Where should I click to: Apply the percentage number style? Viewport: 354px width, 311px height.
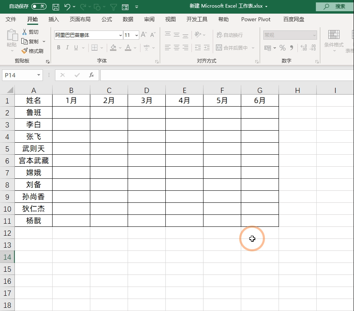coord(283,48)
